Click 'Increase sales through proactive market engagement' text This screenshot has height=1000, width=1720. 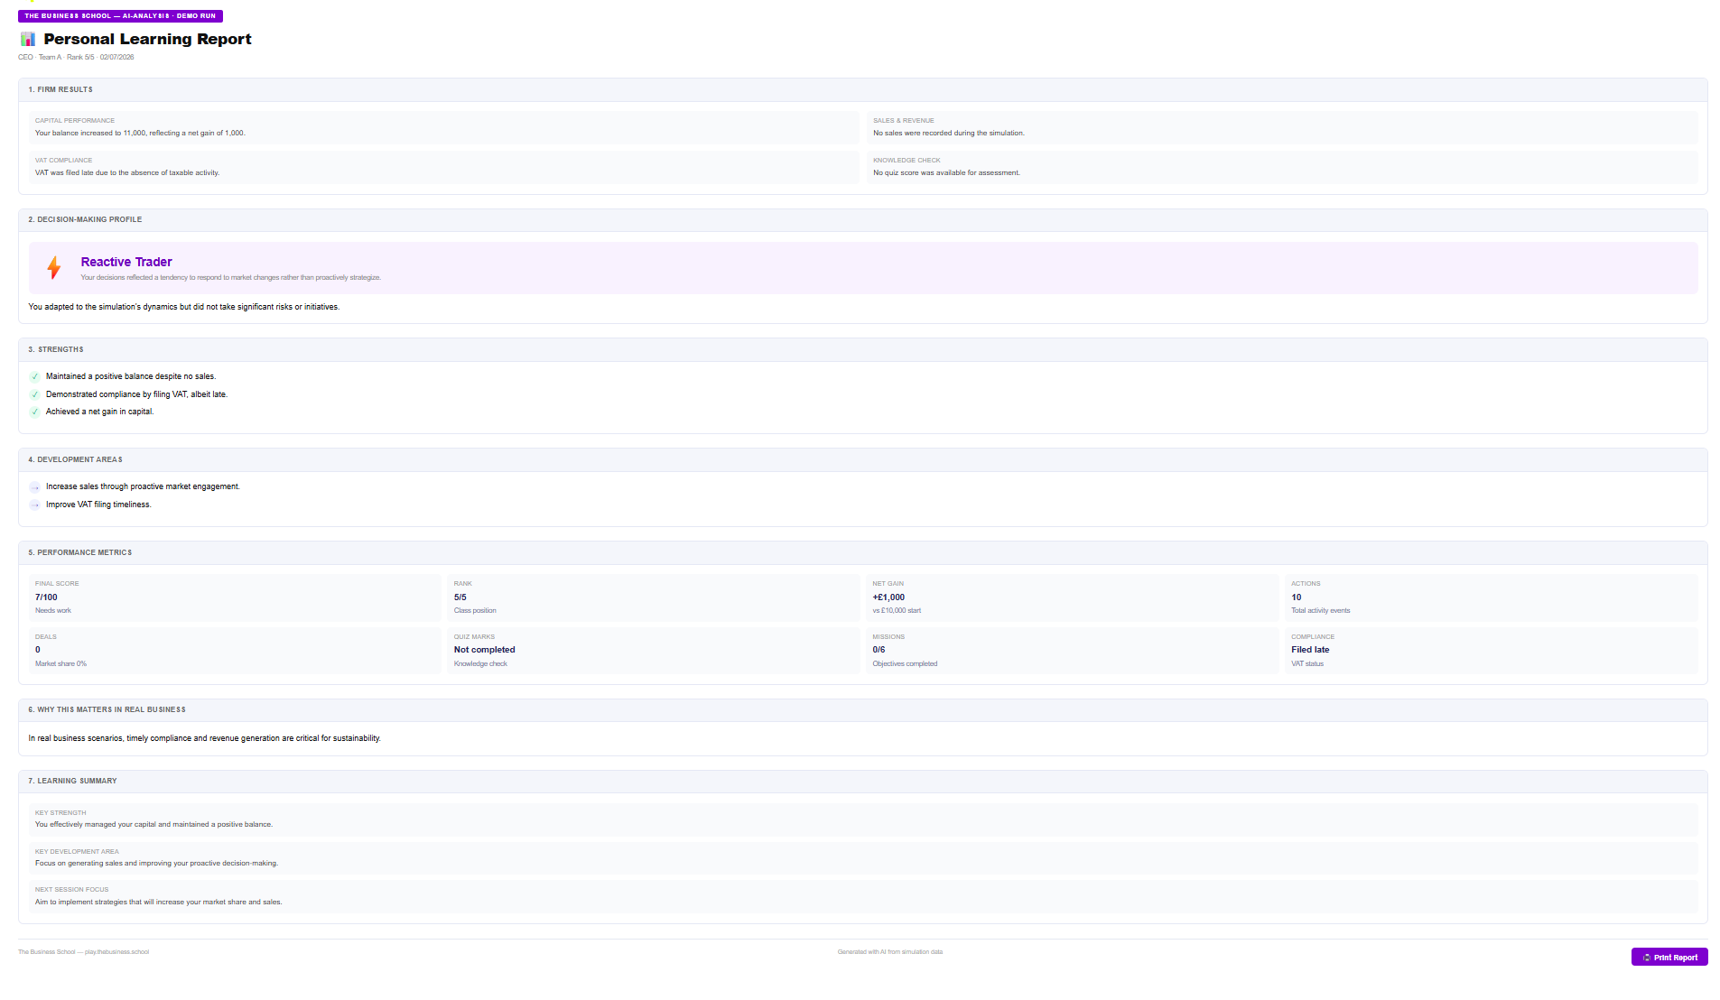143,486
